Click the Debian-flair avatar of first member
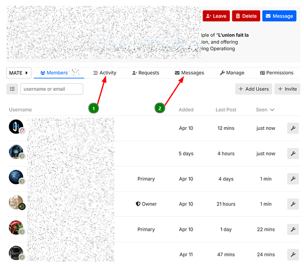 (16, 127)
